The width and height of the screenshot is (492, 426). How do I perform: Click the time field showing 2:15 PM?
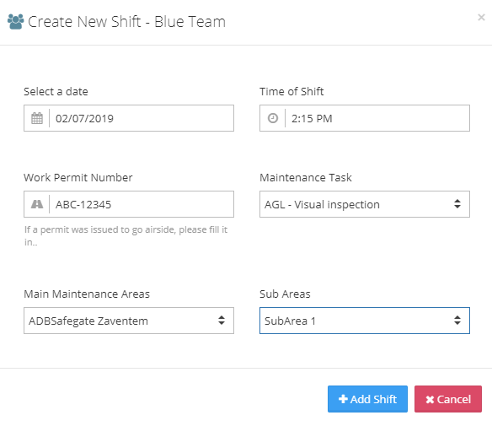tap(377, 118)
